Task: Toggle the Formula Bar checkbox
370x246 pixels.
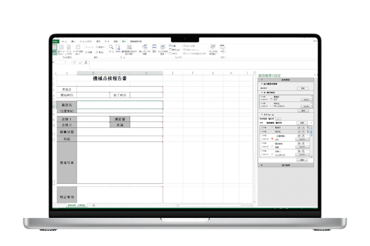Action: [x=97, y=48]
